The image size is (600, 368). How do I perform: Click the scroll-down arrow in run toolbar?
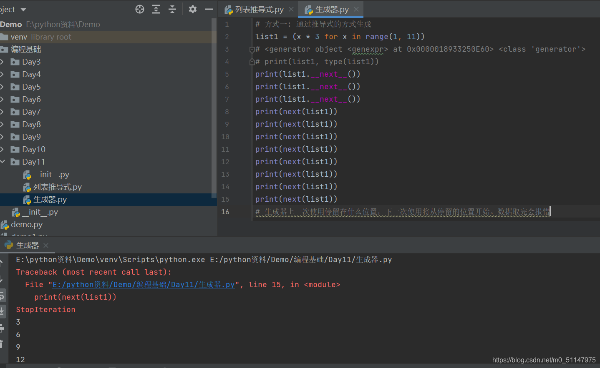coord(2,280)
